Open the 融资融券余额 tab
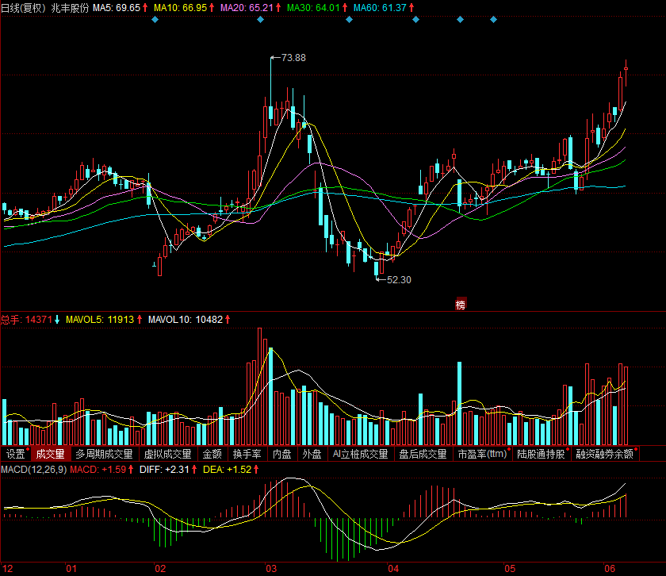 point(605,454)
